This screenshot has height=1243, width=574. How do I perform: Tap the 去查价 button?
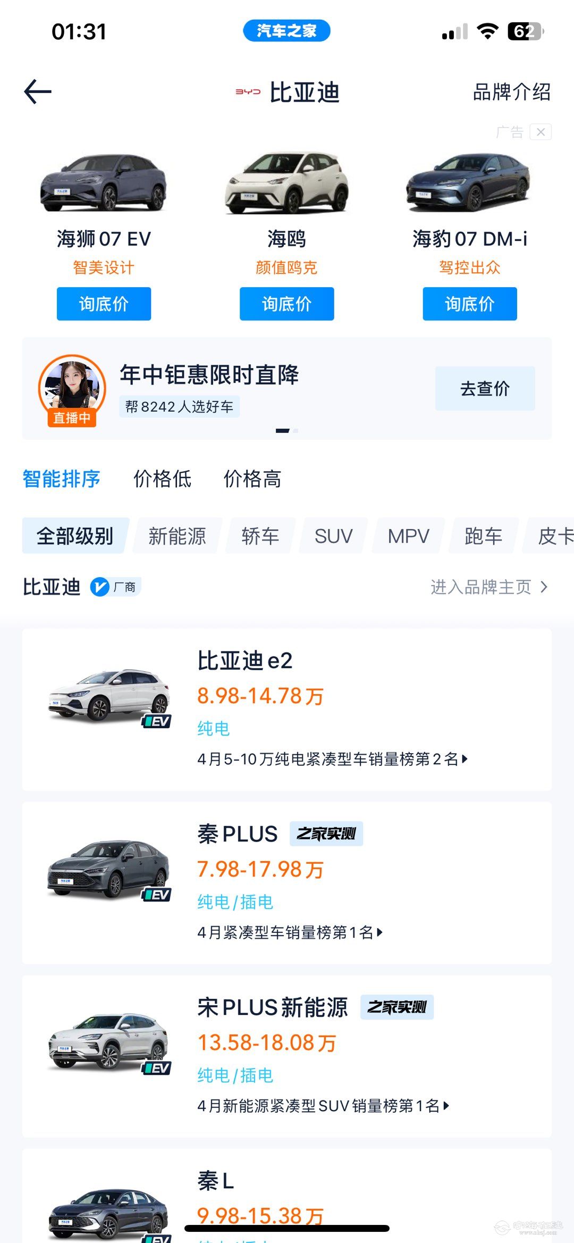485,389
